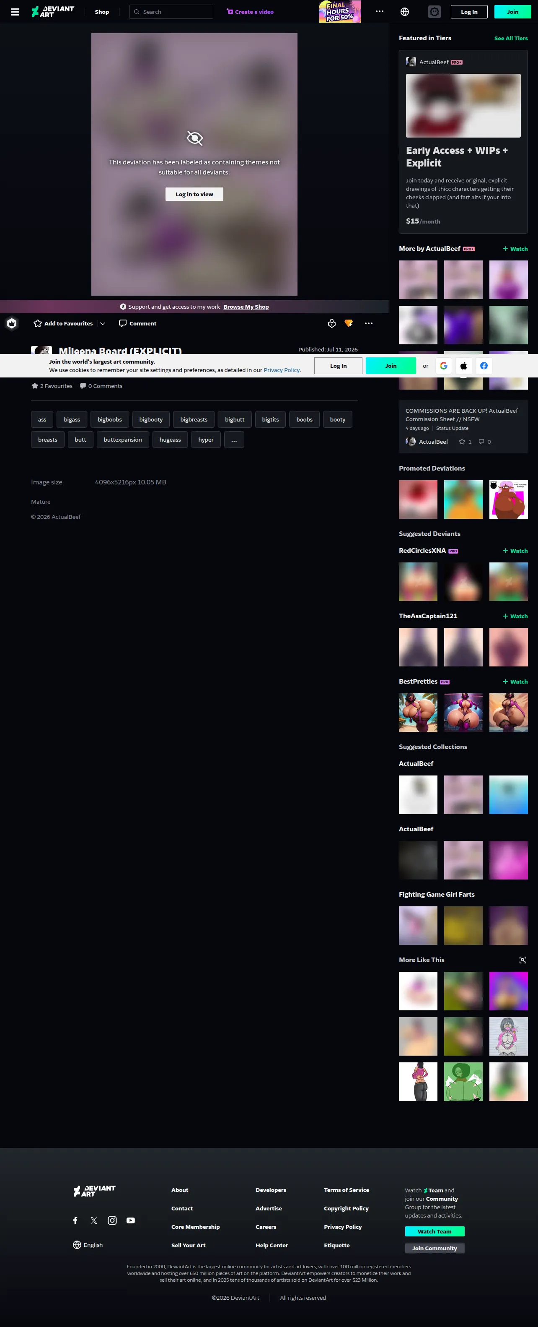Click Log In in the cookie banner
The height and width of the screenshot is (1327, 538).
coord(338,366)
